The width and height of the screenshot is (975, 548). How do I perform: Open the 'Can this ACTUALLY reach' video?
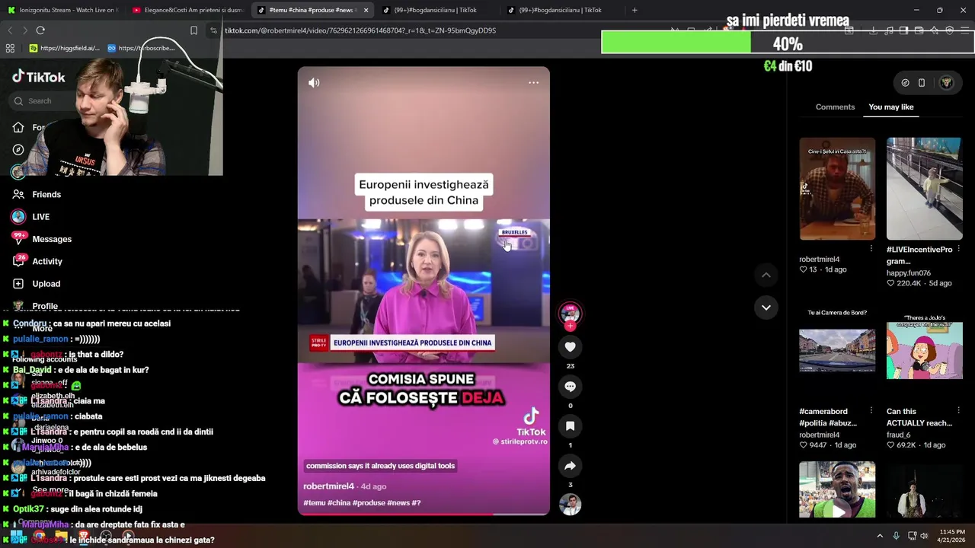924,351
